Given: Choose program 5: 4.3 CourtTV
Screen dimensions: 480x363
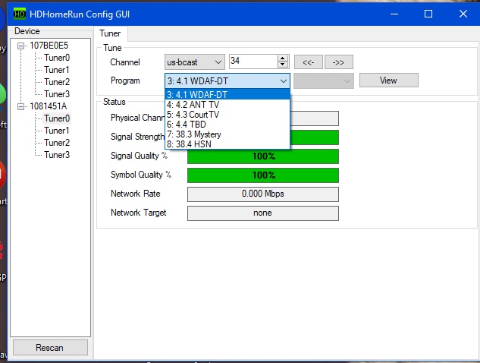Looking at the screenshot, I should pos(227,115).
